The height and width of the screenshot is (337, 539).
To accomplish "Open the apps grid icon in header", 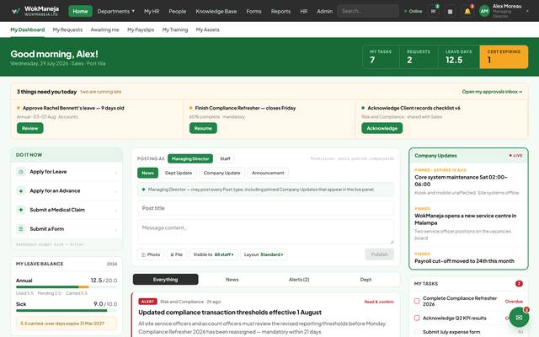I will pos(450,11).
